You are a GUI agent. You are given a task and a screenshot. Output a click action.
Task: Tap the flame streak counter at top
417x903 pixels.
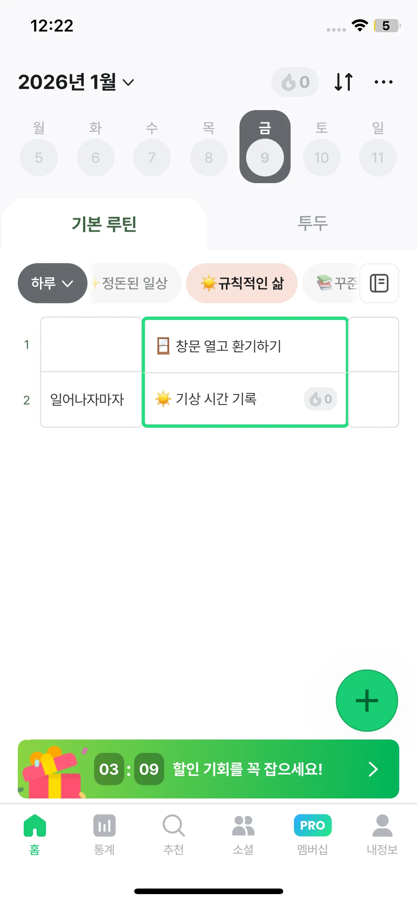[295, 82]
